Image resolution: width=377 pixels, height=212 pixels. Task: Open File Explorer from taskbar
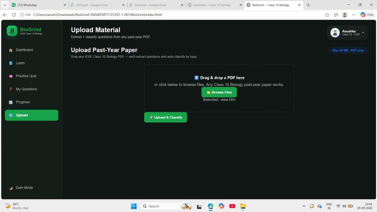(x=243, y=206)
